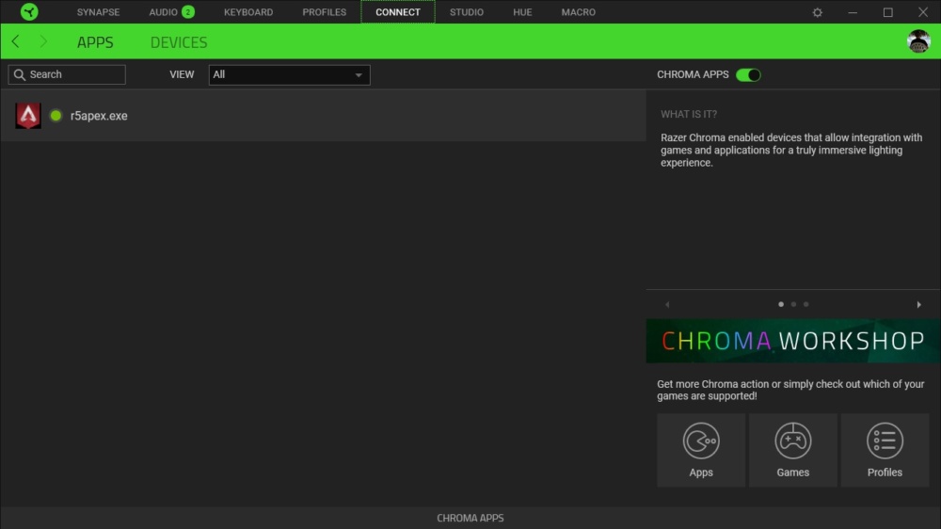The image size is (941, 529).
Task: Close the Razer Synapse window
Action: pos(923,12)
